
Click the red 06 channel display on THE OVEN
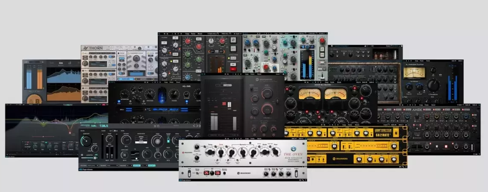tap(218, 173)
